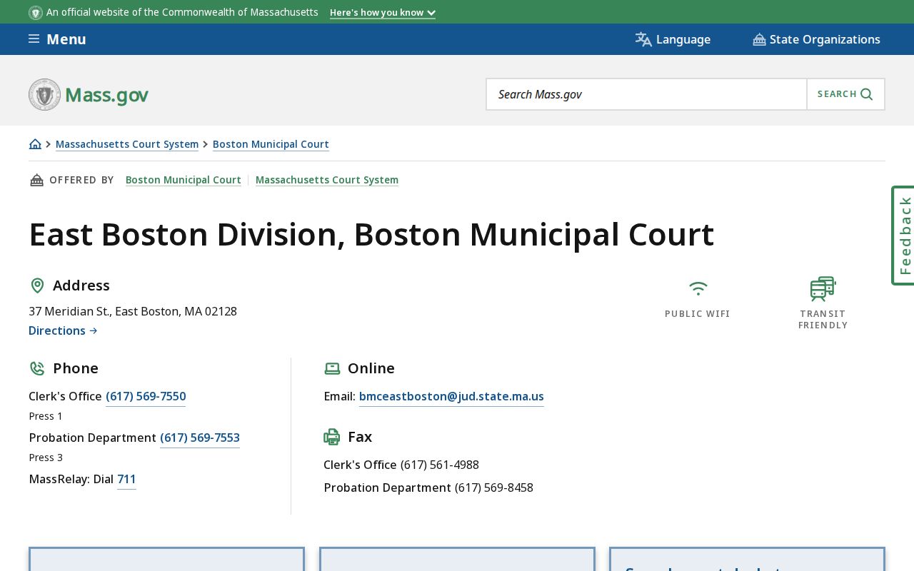
Task: Call Probation Department at (617) 569-7553
Action: pos(200,438)
